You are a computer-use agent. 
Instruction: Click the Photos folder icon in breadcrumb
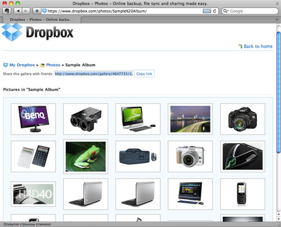[x=42, y=65]
